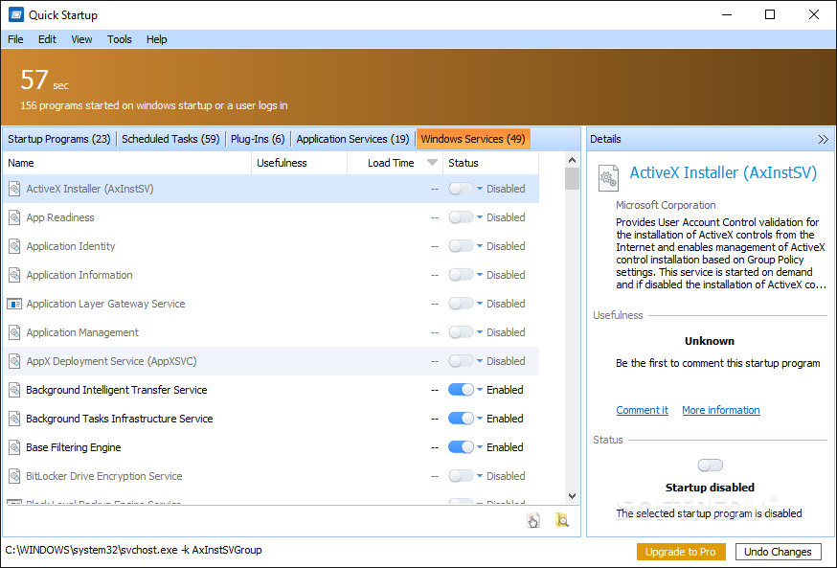Select the Application Management row text

pyautogui.click(x=82, y=332)
